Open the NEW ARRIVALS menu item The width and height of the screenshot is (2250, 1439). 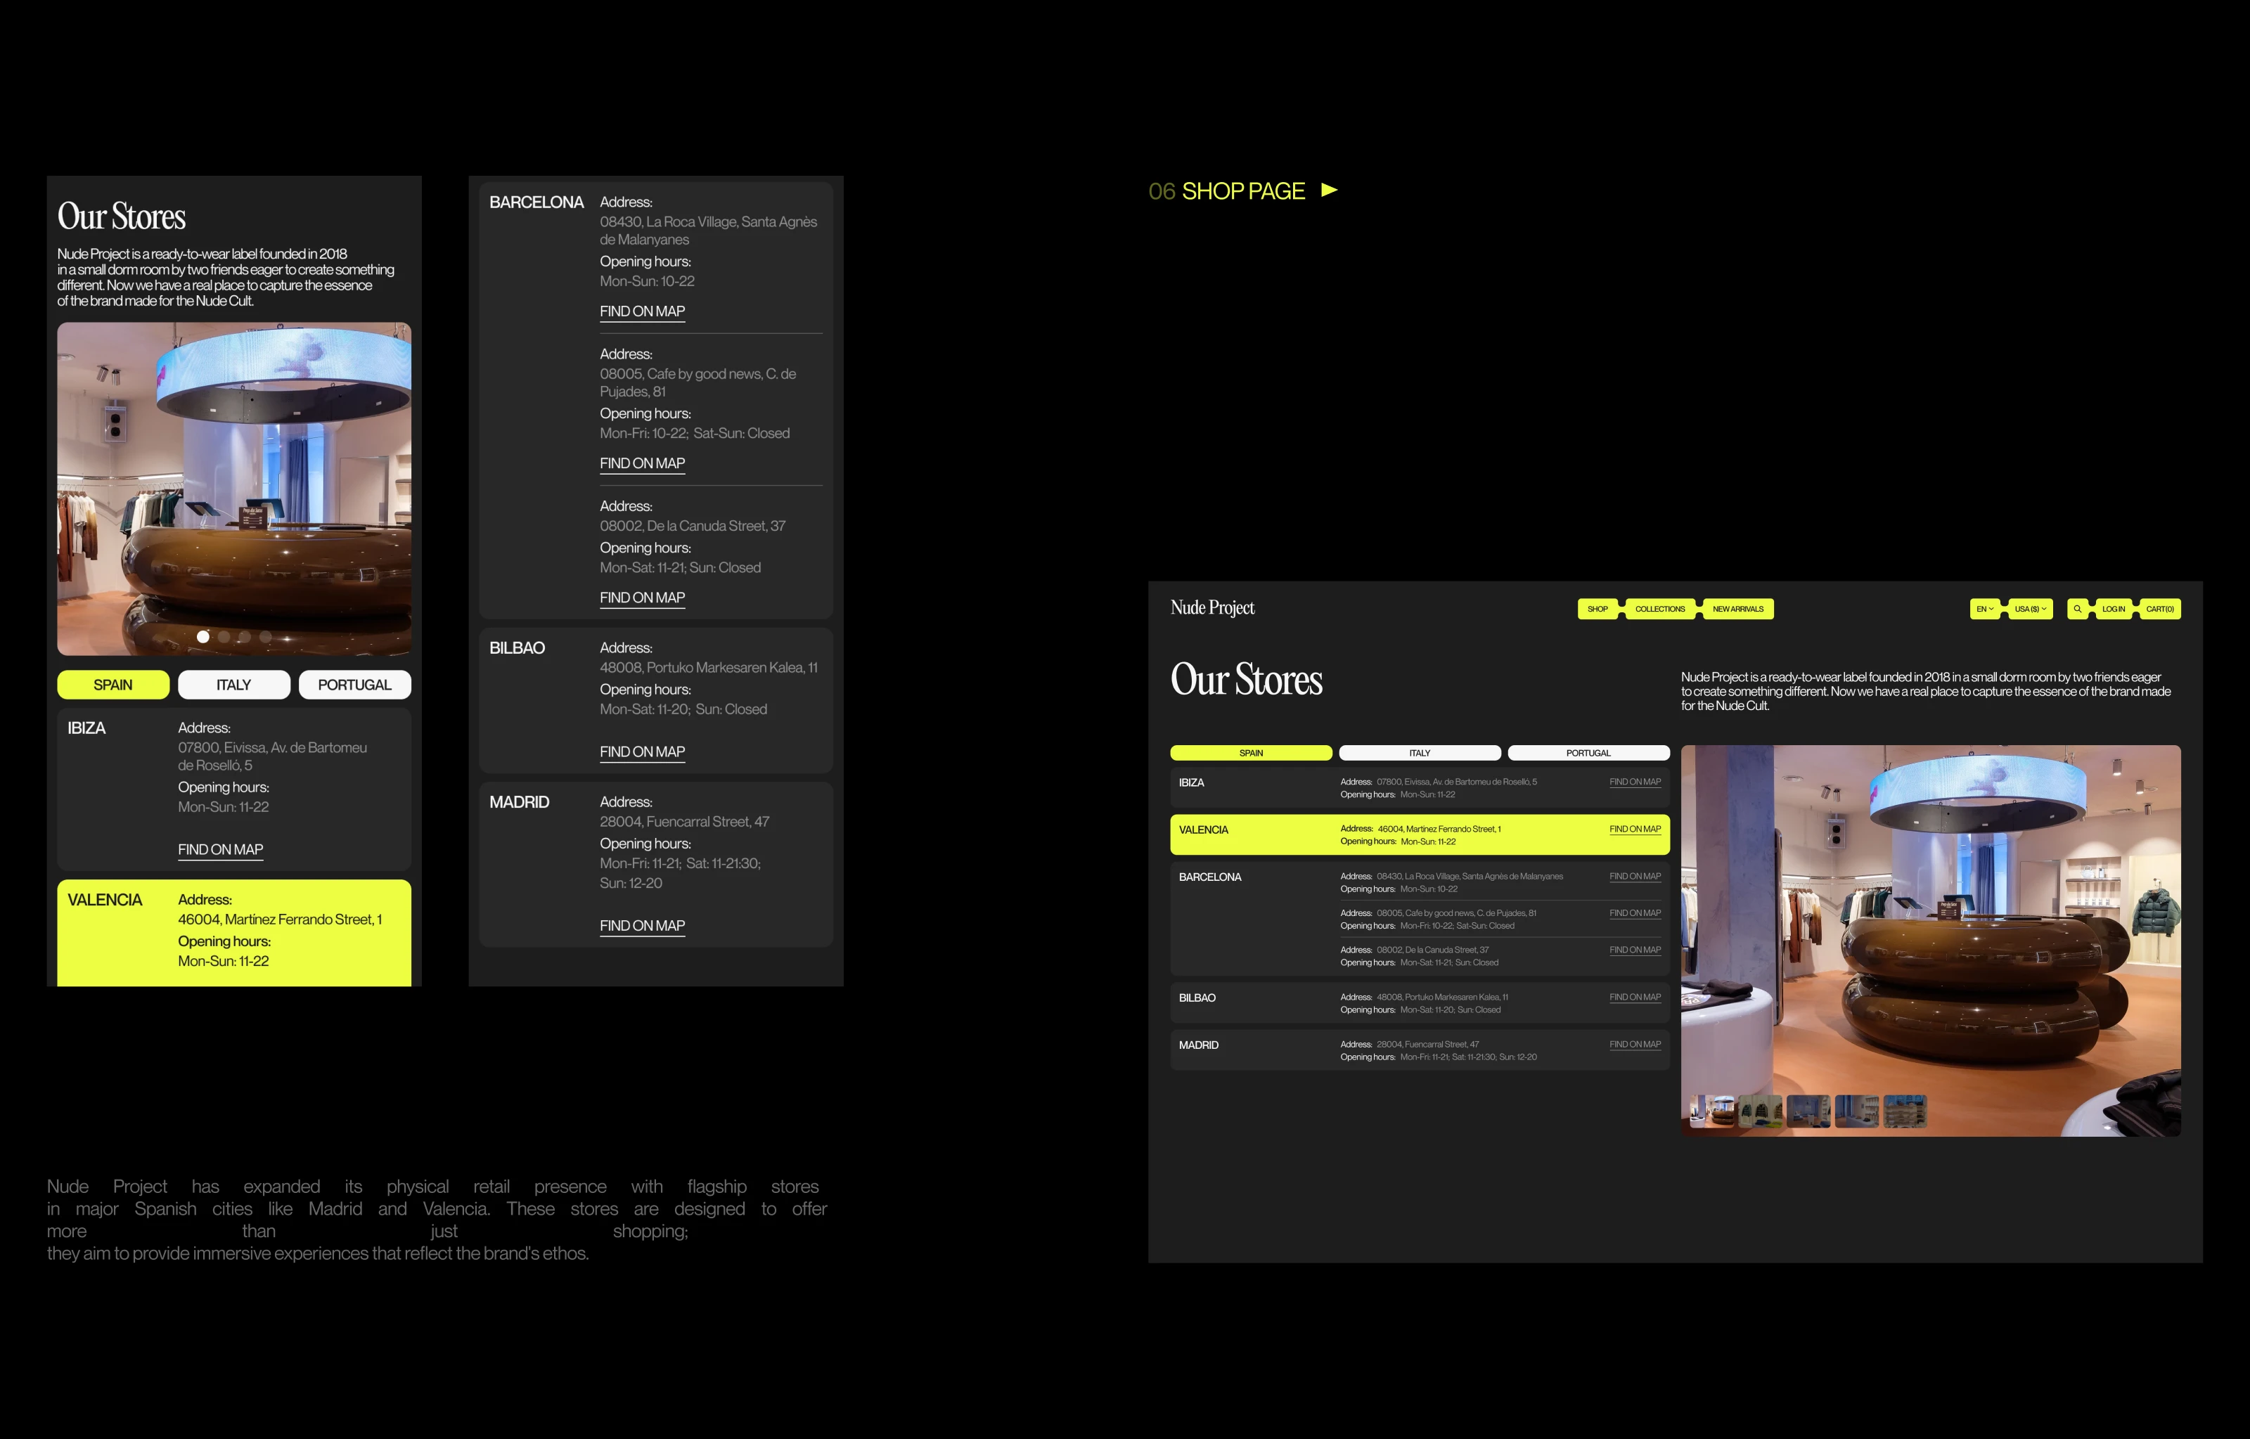pyautogui.click(x=1737, y=609)
